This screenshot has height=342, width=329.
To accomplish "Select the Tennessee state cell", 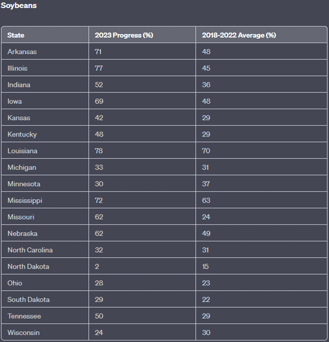I will (x=24, y=316).
